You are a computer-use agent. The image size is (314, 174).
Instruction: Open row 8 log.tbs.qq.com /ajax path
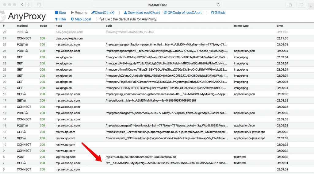tap(140, 157)
